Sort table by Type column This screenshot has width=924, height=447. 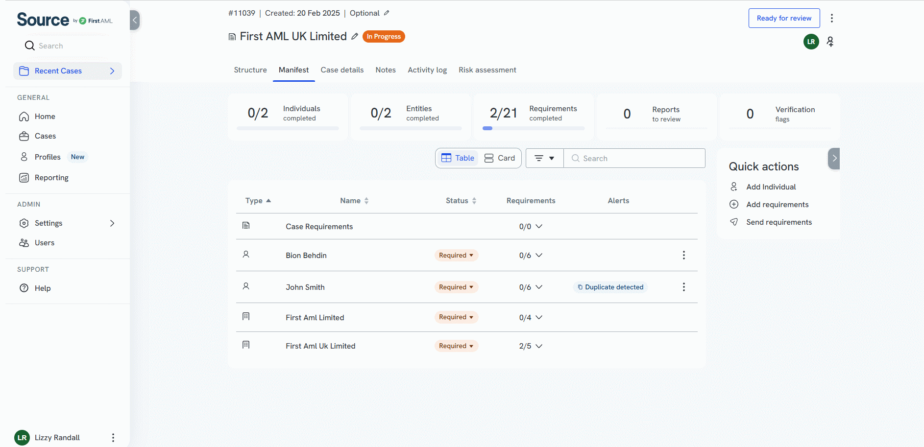click(258, 201)
